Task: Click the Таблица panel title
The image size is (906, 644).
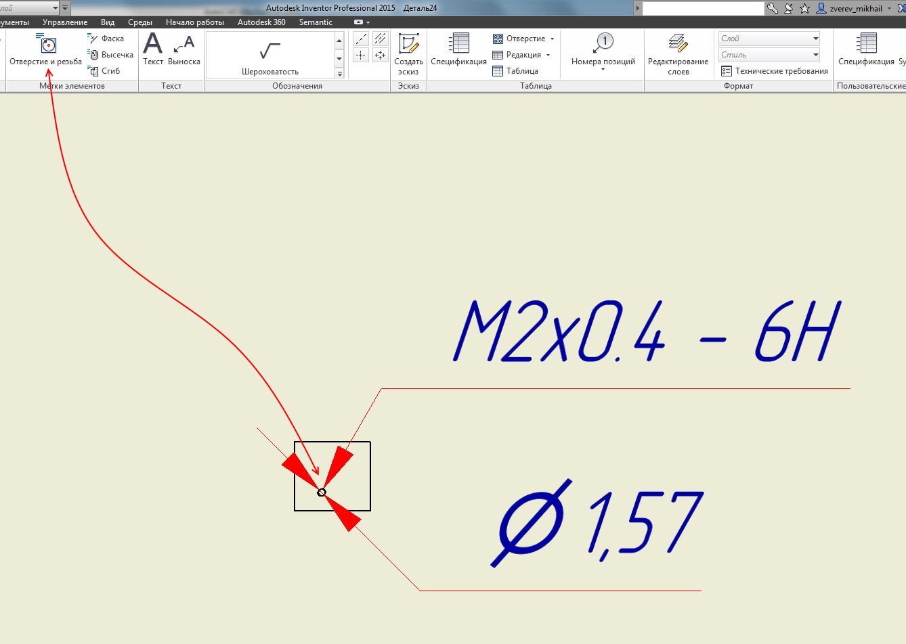Action: (x=536, y=86)
